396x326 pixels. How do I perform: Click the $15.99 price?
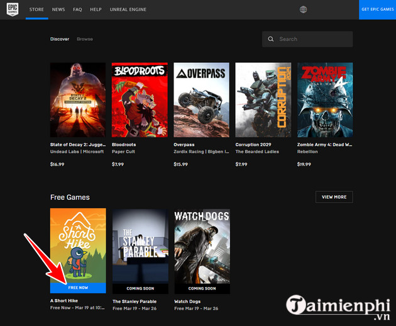[180, 164]
